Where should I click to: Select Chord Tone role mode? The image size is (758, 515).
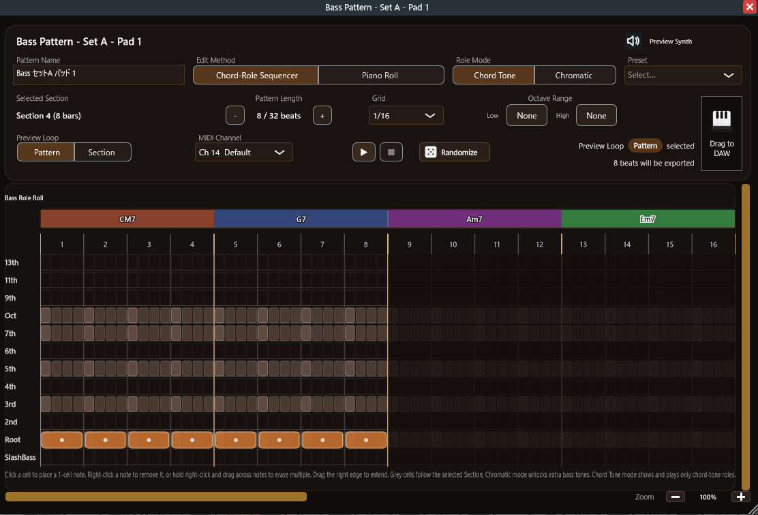coord(494,76)
